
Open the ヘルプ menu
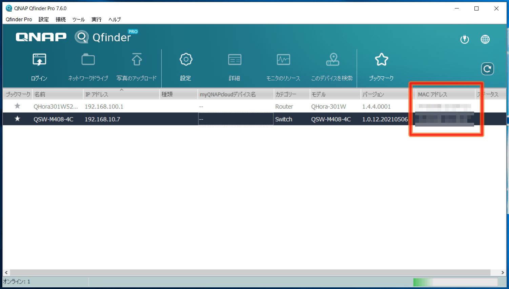(115, 19)
